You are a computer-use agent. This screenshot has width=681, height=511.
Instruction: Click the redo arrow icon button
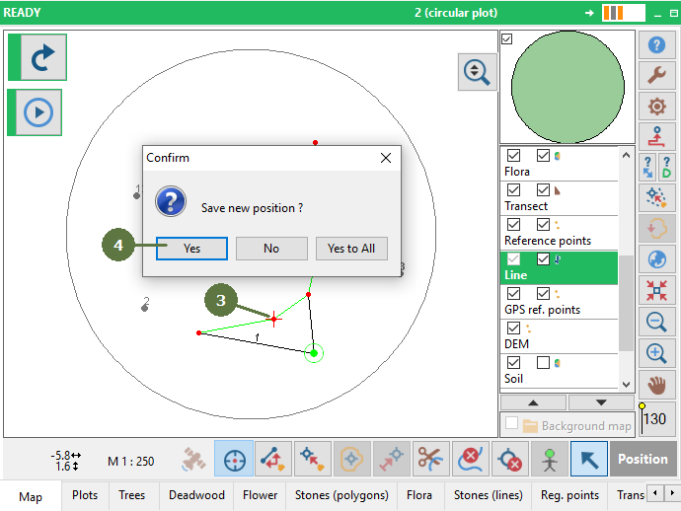43,57
